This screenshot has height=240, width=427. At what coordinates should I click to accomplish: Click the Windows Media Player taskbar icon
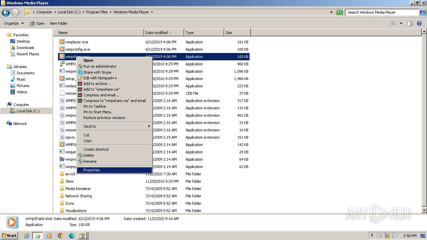[x=49, y=236]
